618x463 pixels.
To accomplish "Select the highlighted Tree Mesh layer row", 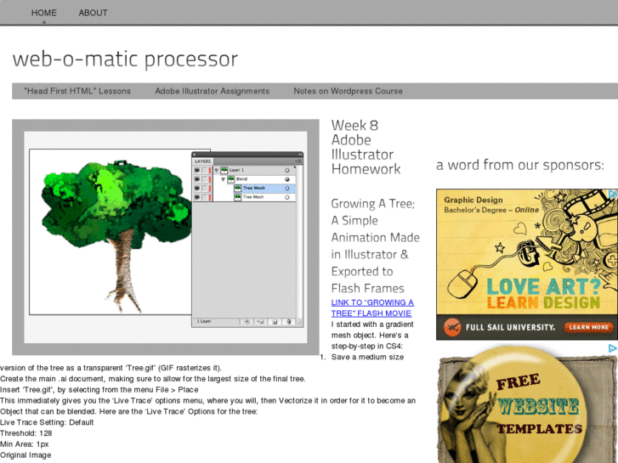I will [x=255, y=188].
